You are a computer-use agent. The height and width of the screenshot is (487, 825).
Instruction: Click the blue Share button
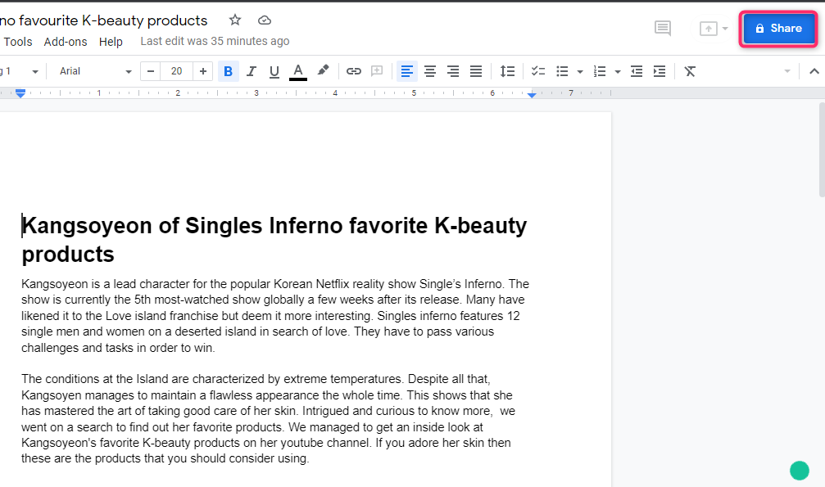point(778,29)
